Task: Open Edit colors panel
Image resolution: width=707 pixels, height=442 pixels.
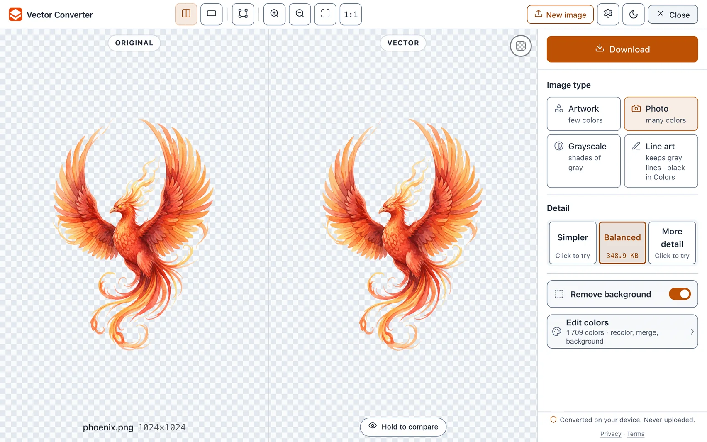Action: click(x=622, y=331)
